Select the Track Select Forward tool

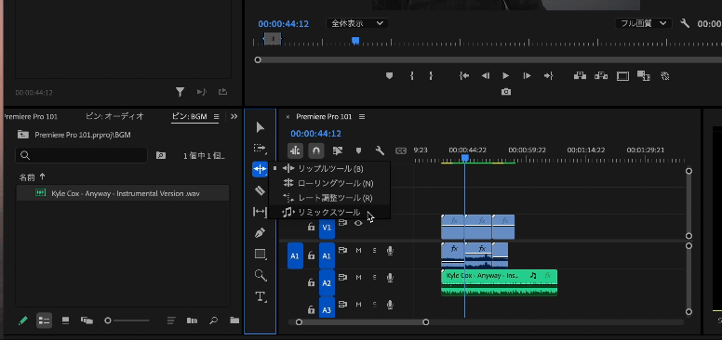261,148
